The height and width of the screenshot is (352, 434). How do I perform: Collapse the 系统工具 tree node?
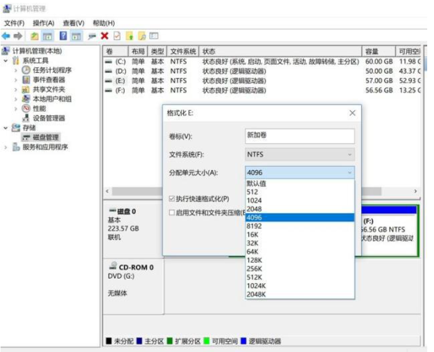(6, 61)
